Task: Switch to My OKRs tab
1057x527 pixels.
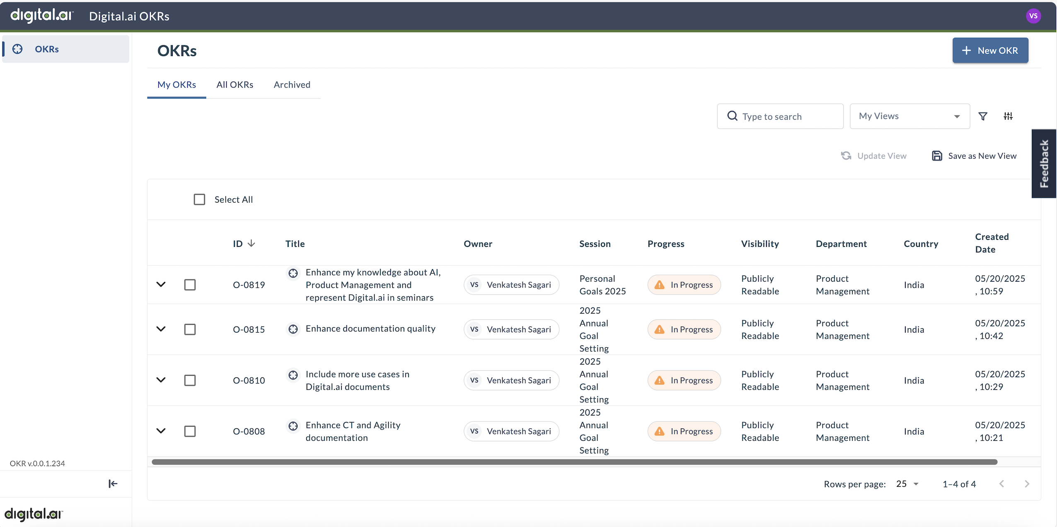Action: point(177,85)
